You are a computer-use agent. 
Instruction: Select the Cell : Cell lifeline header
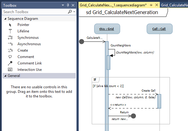[x=159, y=29]
